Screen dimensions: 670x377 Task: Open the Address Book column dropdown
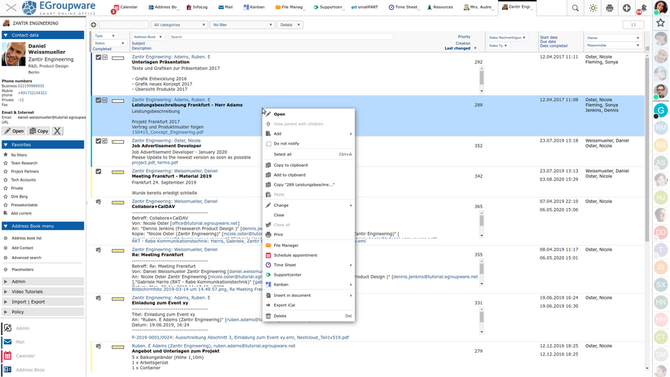(147, 37)
